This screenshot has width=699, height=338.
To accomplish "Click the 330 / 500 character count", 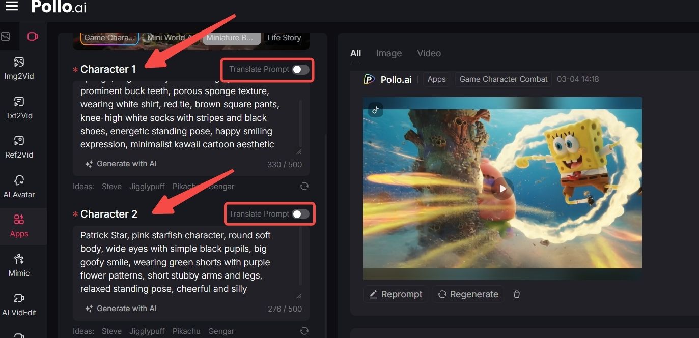I will [285, 164].
